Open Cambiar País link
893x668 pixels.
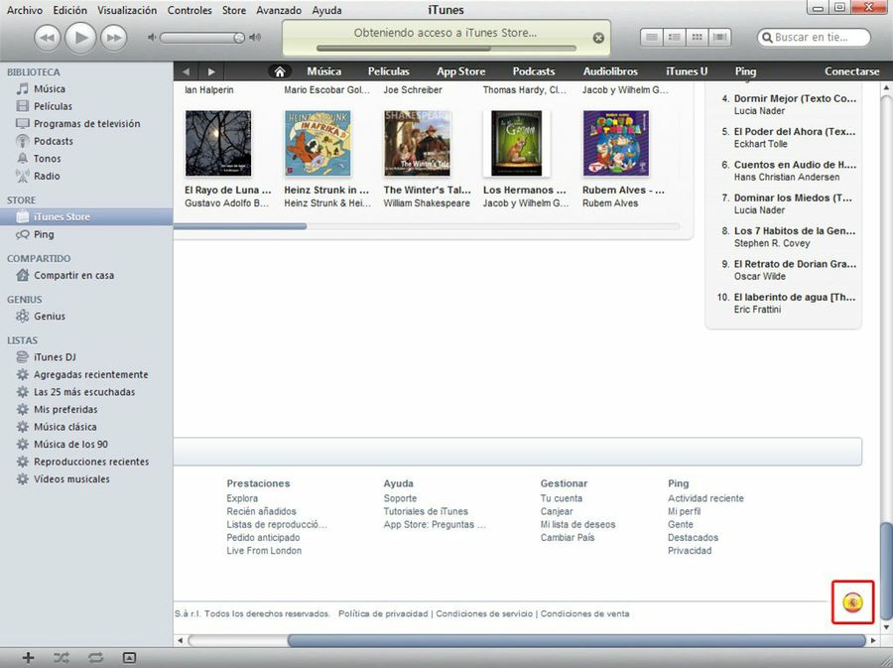[567, 537]
